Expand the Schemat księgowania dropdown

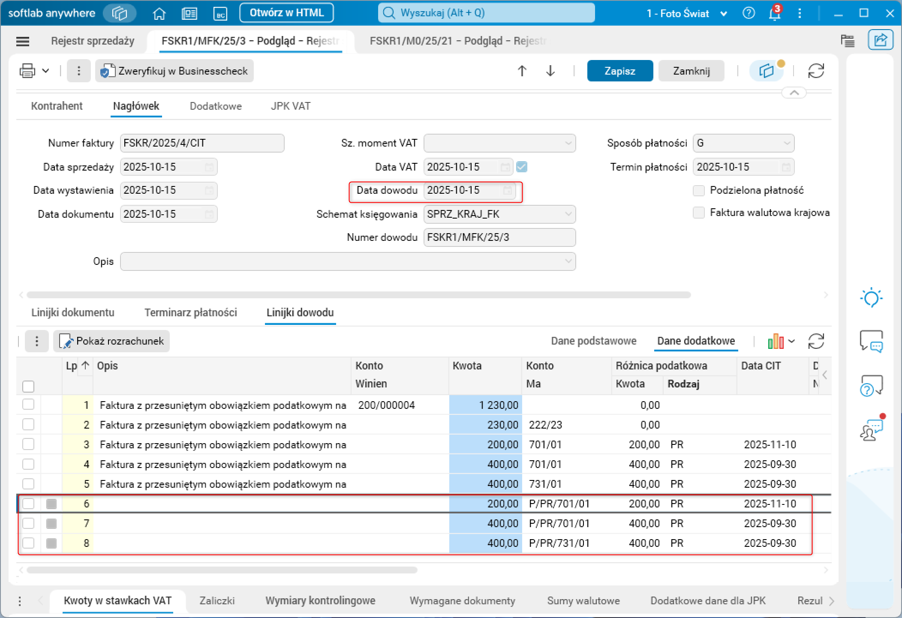pos(568,214)
